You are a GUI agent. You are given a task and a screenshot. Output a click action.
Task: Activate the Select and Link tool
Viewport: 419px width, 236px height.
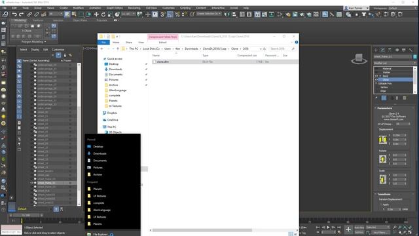pos(29,14)
